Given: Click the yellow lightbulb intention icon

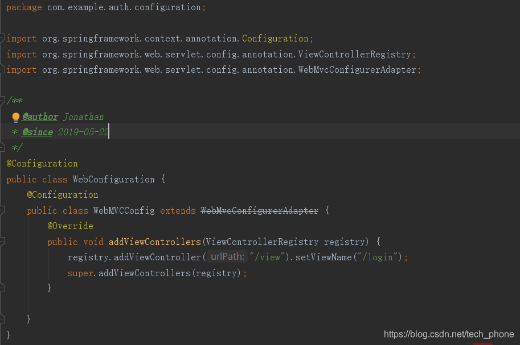Looking at the screenshot, I should (15, 117).
